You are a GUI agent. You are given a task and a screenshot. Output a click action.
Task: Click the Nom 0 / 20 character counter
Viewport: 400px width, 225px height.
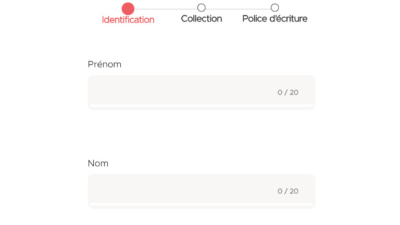287,191
